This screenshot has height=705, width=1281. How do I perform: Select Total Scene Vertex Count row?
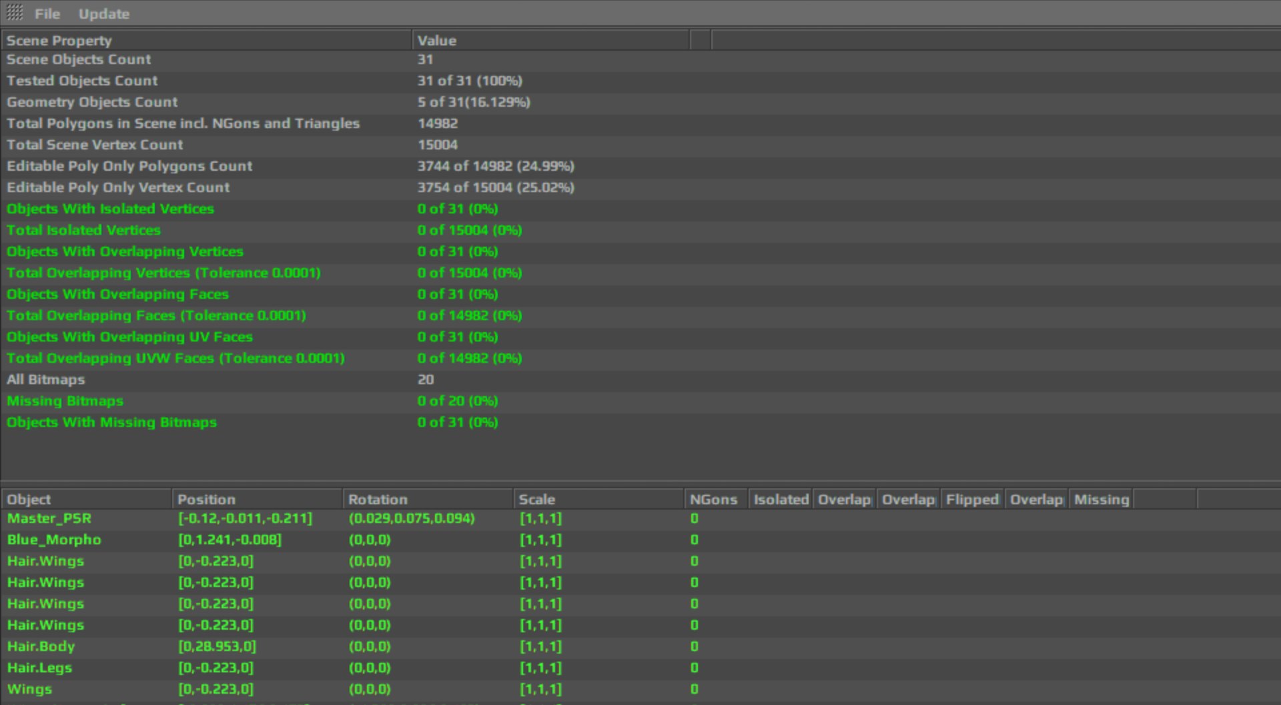[640, 145]
